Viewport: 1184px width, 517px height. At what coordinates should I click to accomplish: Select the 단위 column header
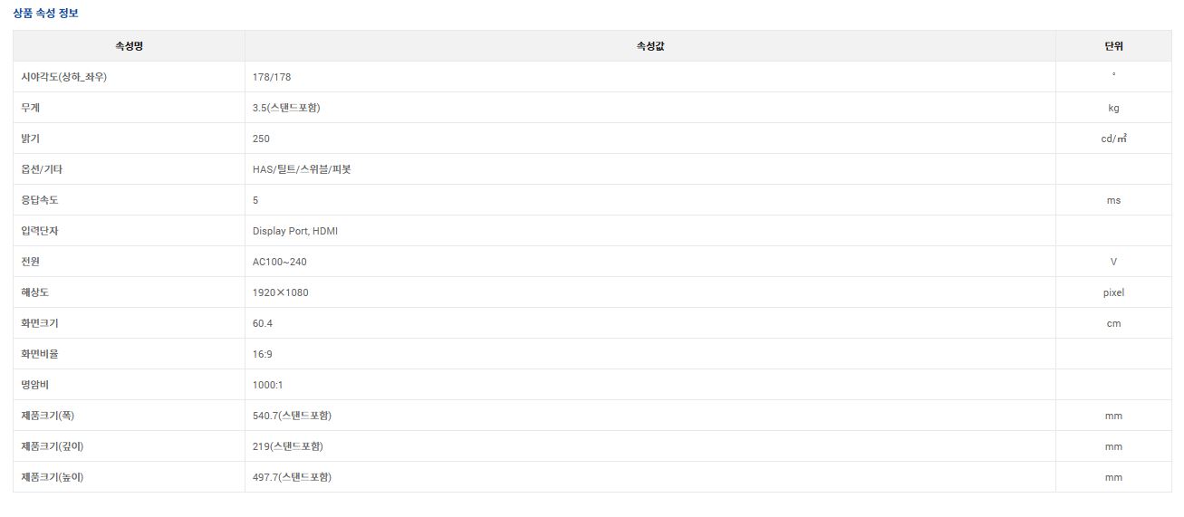pos(1113,46)
